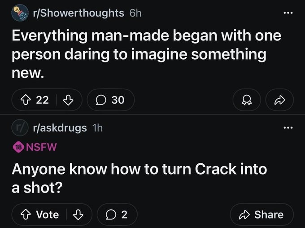Upvote the Showerthoughts post
The image size is (305, 228).
point(25,100)
